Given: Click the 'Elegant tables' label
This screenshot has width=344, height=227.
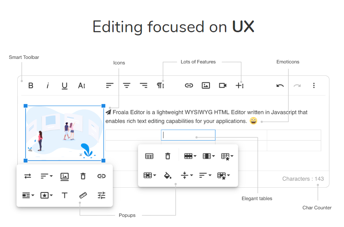Looking at the screenshot, I should pyautogui.click(x=257, y=198).
